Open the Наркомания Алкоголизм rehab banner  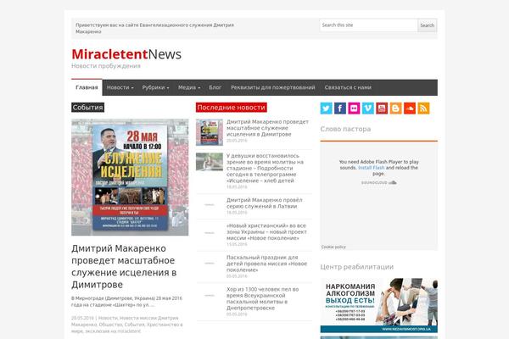point(379,305)
